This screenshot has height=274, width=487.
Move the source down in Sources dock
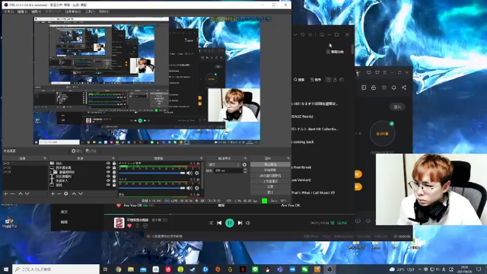point(81,193)
